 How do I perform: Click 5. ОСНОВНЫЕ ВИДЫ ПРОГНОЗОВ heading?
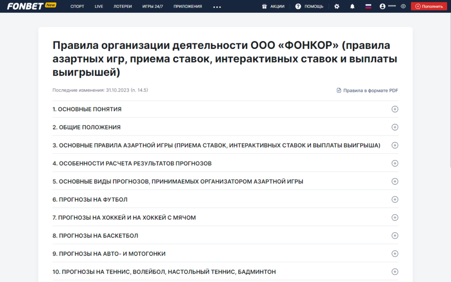pos(178,182)
